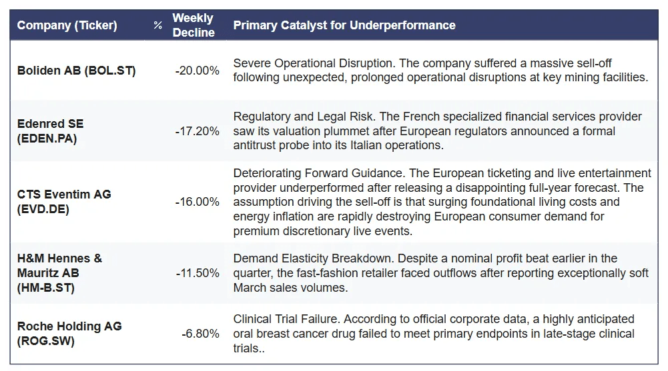Image resolution: width=668 pixels, height=371 pixels.
Task: Click the EVD.DE ticker symbol text
Action: coord(43,208)
